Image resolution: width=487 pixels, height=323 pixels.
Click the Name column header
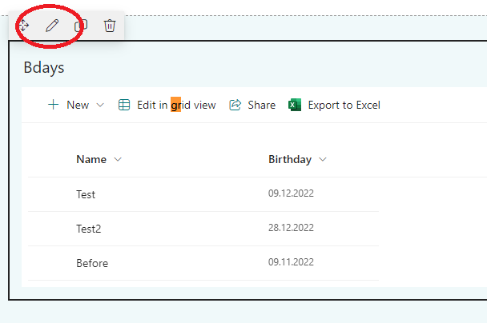click(91, 159)
